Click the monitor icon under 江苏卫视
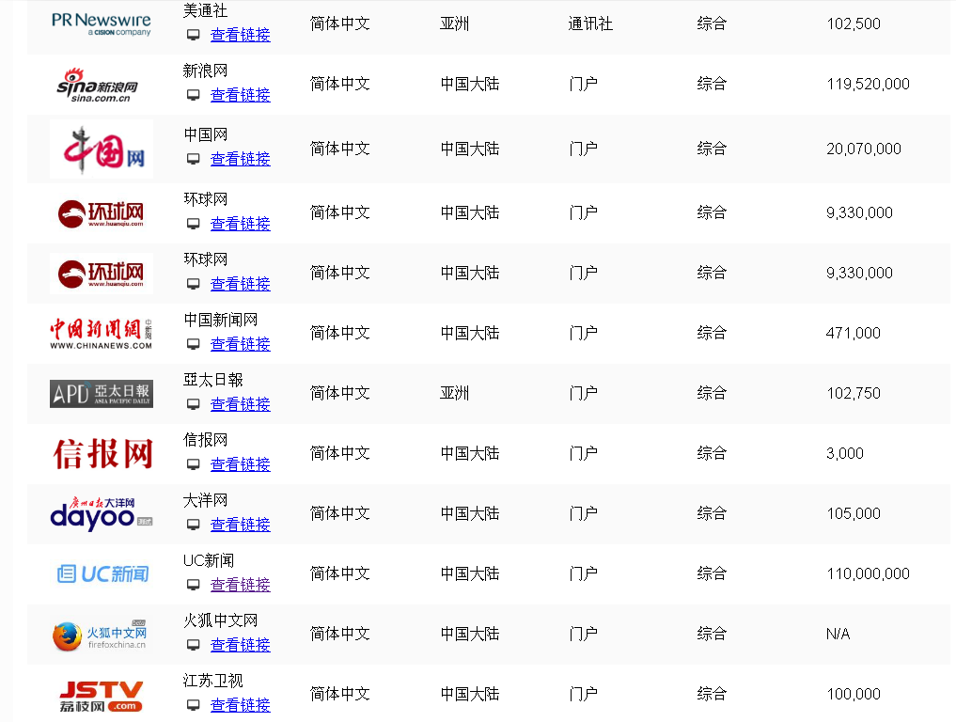The width and height of the screenshot is (956, 722). tap(194, 705)
